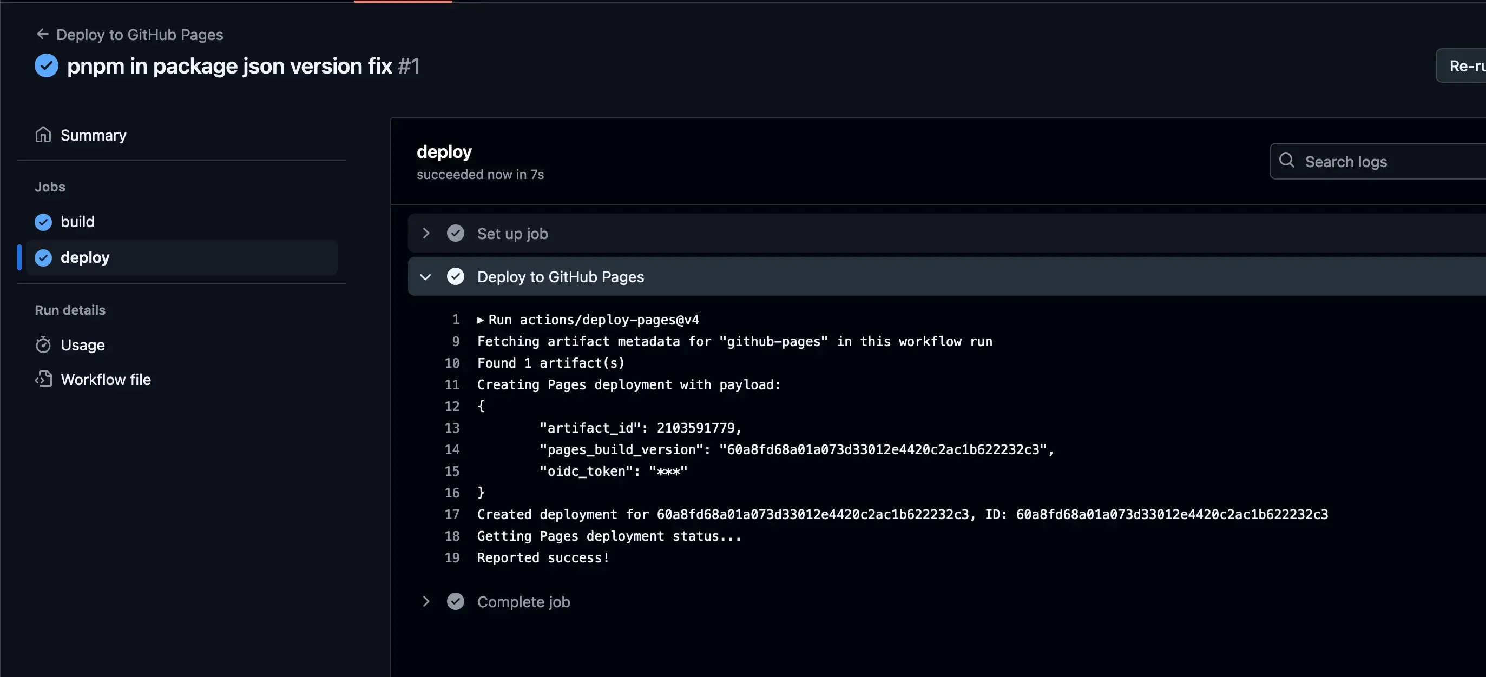Open the Deploy to GitHub Pages workflow link

pos(140,35)
